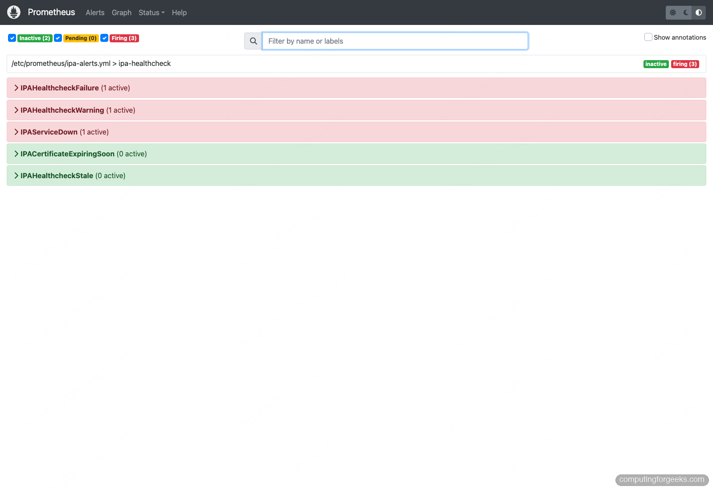The width and height of the screenshot is (713, 490).
Task: Open the Status dropdown menu
Action: point(152,12)
